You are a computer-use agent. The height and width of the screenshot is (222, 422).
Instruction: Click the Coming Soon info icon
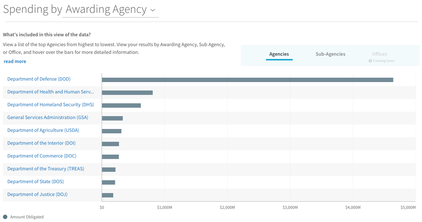[x=370, y=61]
